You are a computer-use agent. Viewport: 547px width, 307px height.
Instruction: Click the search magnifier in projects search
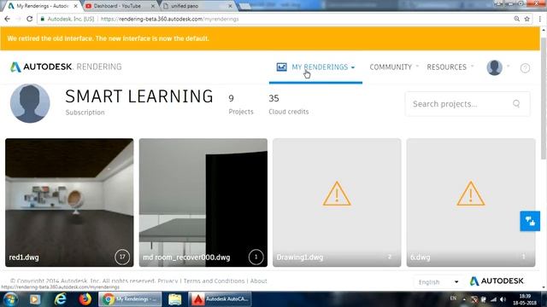coord(516,103)
